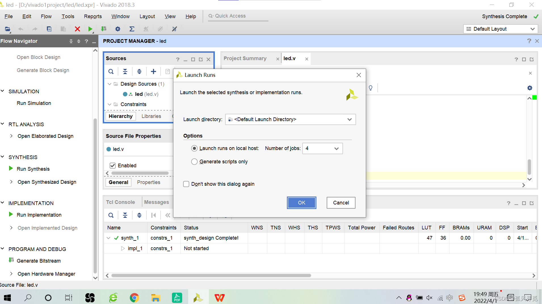The image size is (542, 304).
Task: Click the Flow Navigator help question mark
Action: click(86, 41)
